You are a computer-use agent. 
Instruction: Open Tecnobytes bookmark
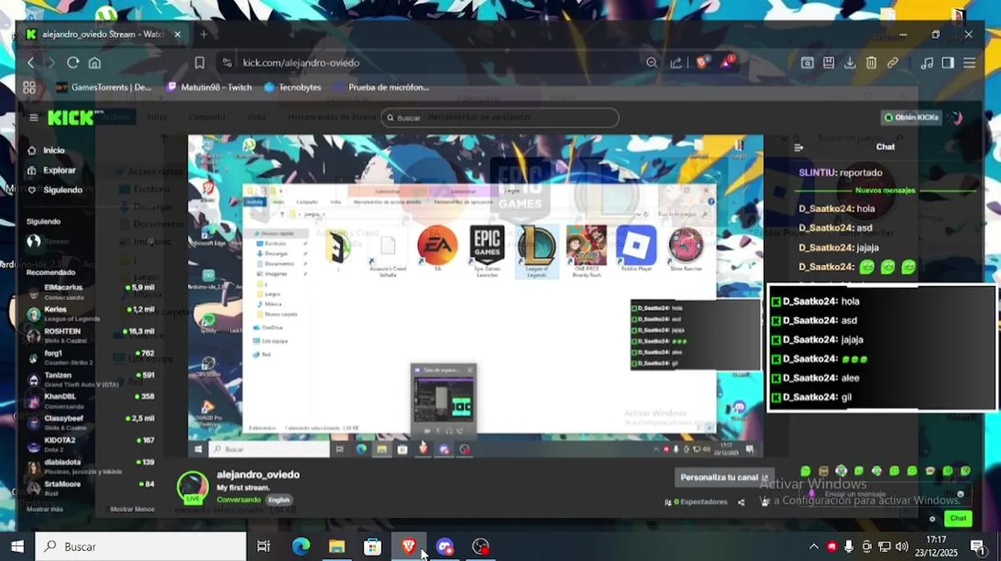292,87
